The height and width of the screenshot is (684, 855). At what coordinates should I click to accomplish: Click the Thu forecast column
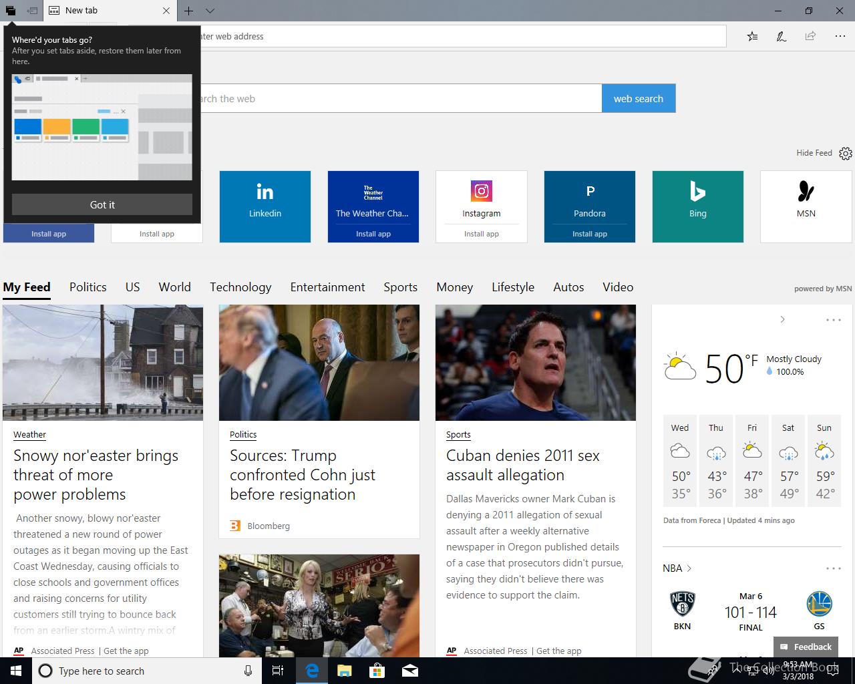[716, 461]
